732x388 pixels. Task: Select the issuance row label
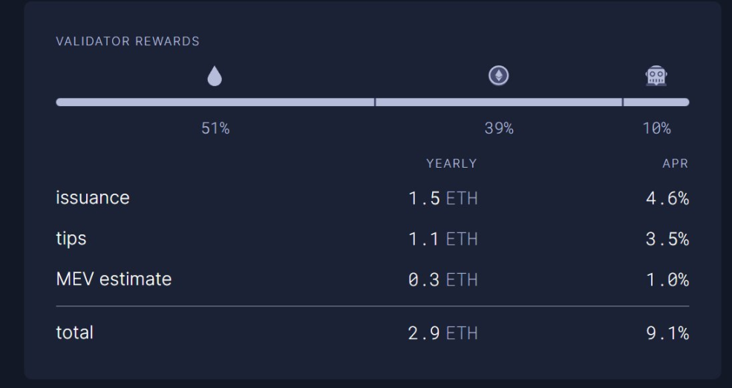coord(93,198)
